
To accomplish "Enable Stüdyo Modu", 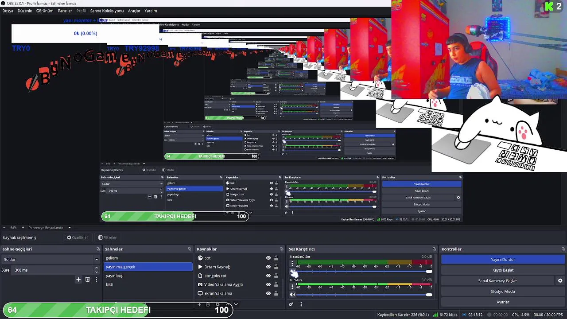I will 503,292.
